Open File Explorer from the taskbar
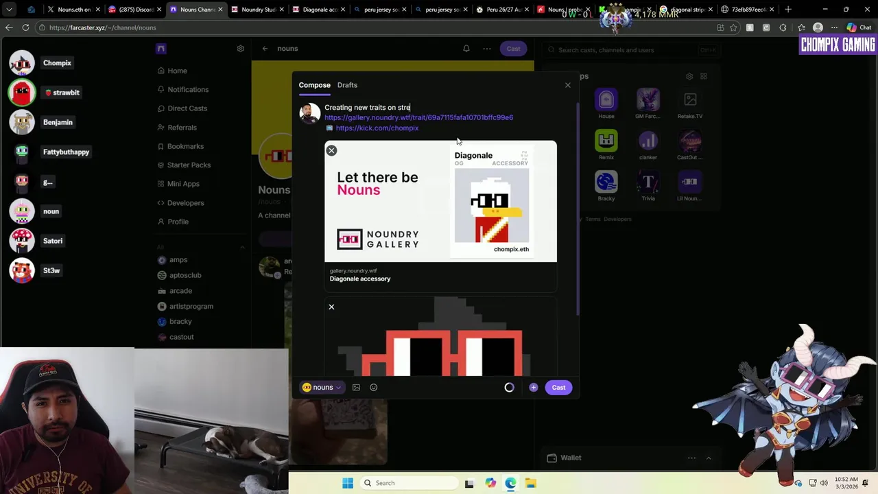This screenshot has height=494, width=878. [531, 483]
